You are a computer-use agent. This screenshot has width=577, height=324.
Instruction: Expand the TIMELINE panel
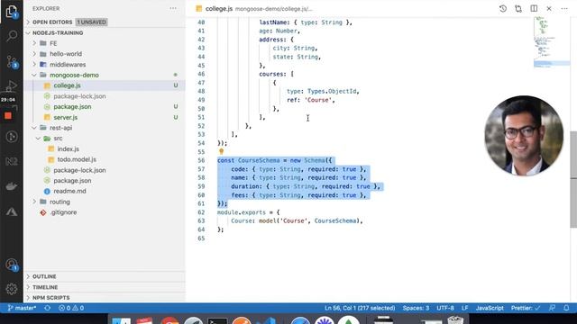pos(45,287)
